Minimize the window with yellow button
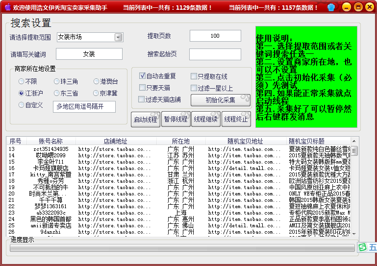This screenshot has width=377, height=266. point(347,7)
